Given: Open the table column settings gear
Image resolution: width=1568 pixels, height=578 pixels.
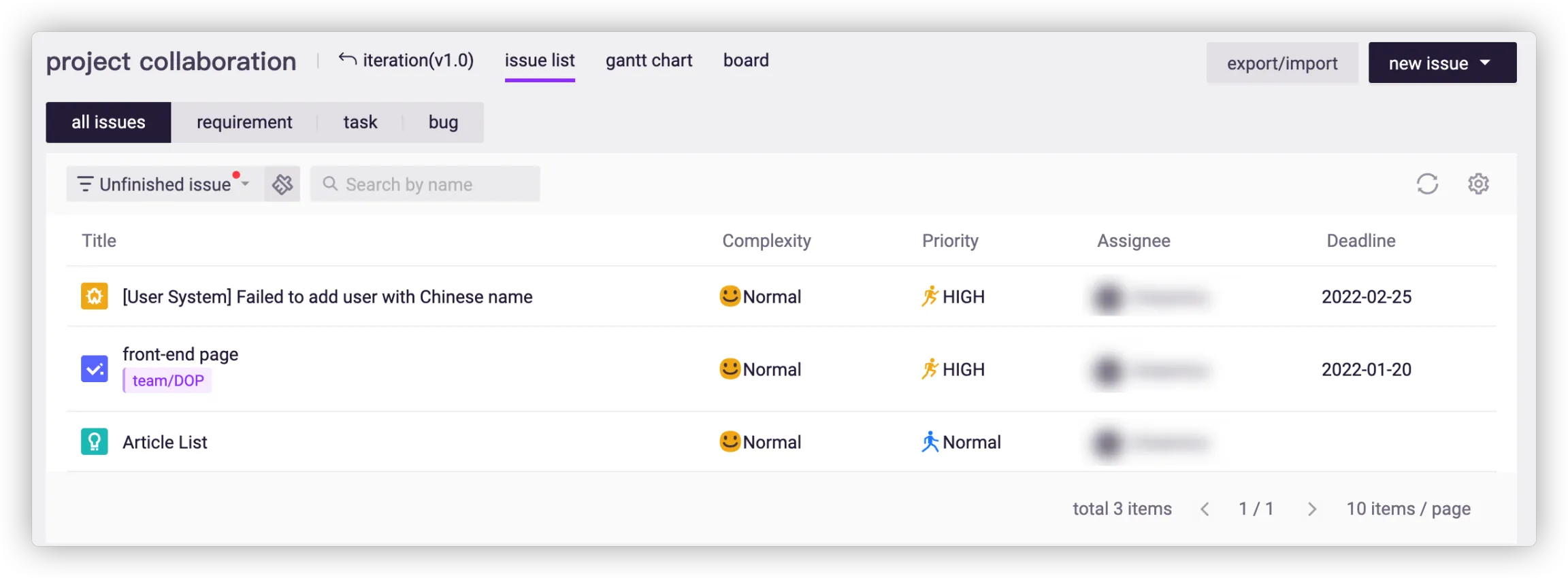Looking at the screenshot, I should [x=1478, y=184].
